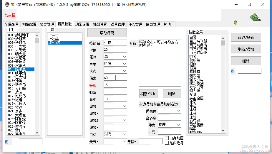
Task: Click the down arrow of 技能全集 scrollbar
Action: (223, 131)
